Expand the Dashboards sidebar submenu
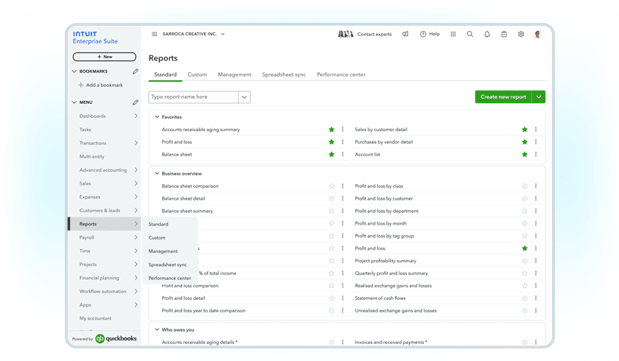 136,116
